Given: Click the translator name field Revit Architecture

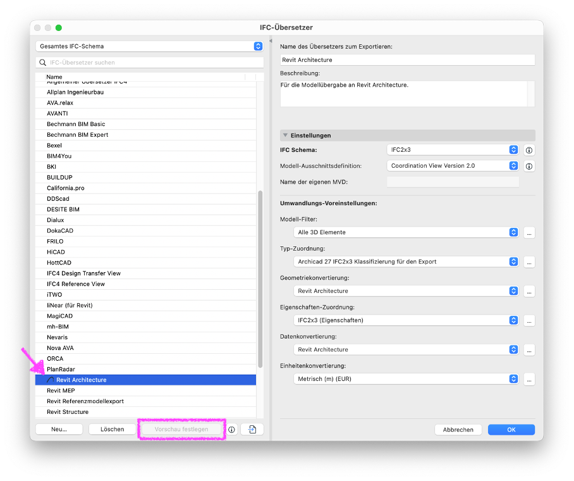Looking at the screenshot, I should [407, 59].
